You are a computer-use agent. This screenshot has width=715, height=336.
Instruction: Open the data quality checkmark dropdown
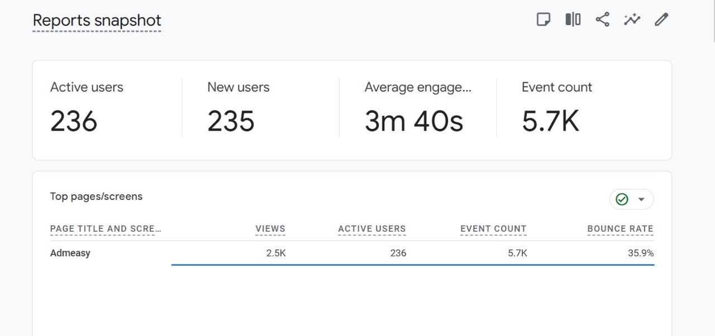pyautogui.click(x=631, y=199)
